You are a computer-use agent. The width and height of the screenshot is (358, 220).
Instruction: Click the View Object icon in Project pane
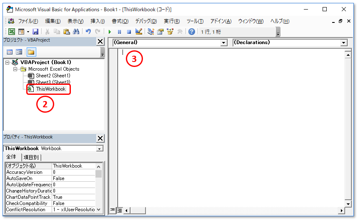pyautogui.click(x=19, y=52)
